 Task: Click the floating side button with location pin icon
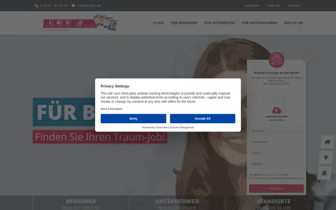(326, 157)
